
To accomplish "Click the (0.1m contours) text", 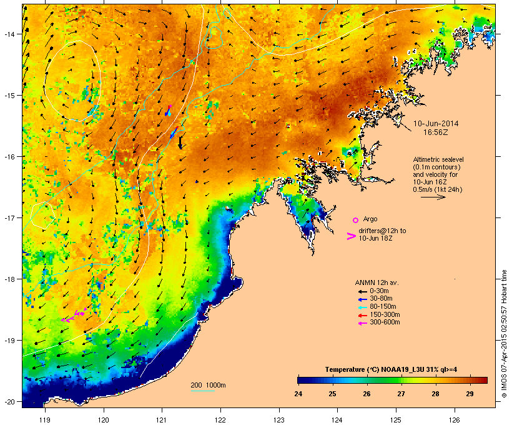I will tap(437, 167).
